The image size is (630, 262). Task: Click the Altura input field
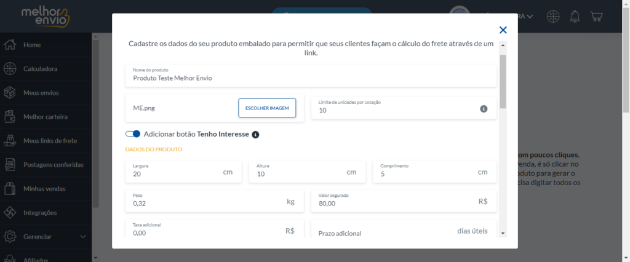[x=308, y=172]
